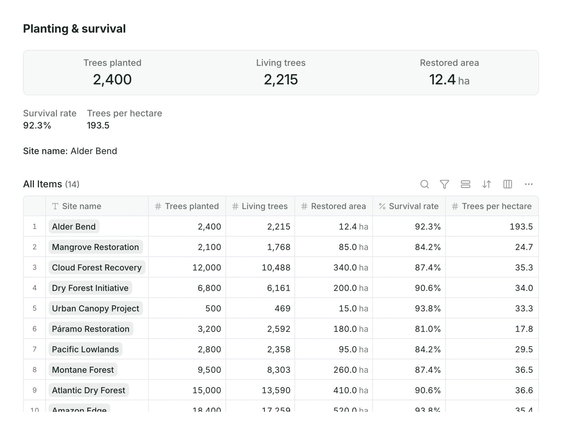Click the Living trees 2,215 summary card

pos(281,73)
